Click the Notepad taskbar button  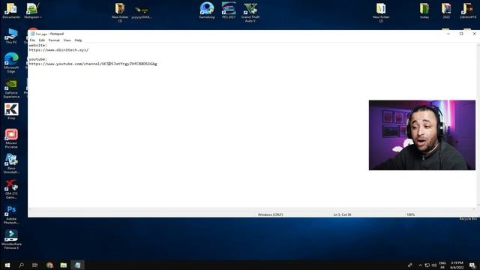tap(77, 265)
